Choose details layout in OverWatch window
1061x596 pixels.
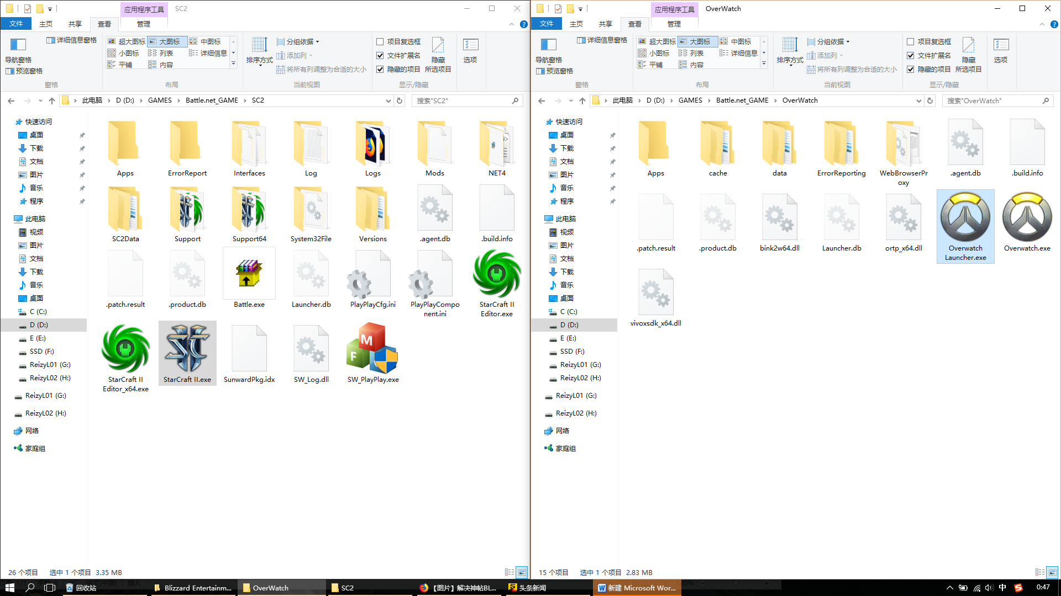tap(738, 53)
